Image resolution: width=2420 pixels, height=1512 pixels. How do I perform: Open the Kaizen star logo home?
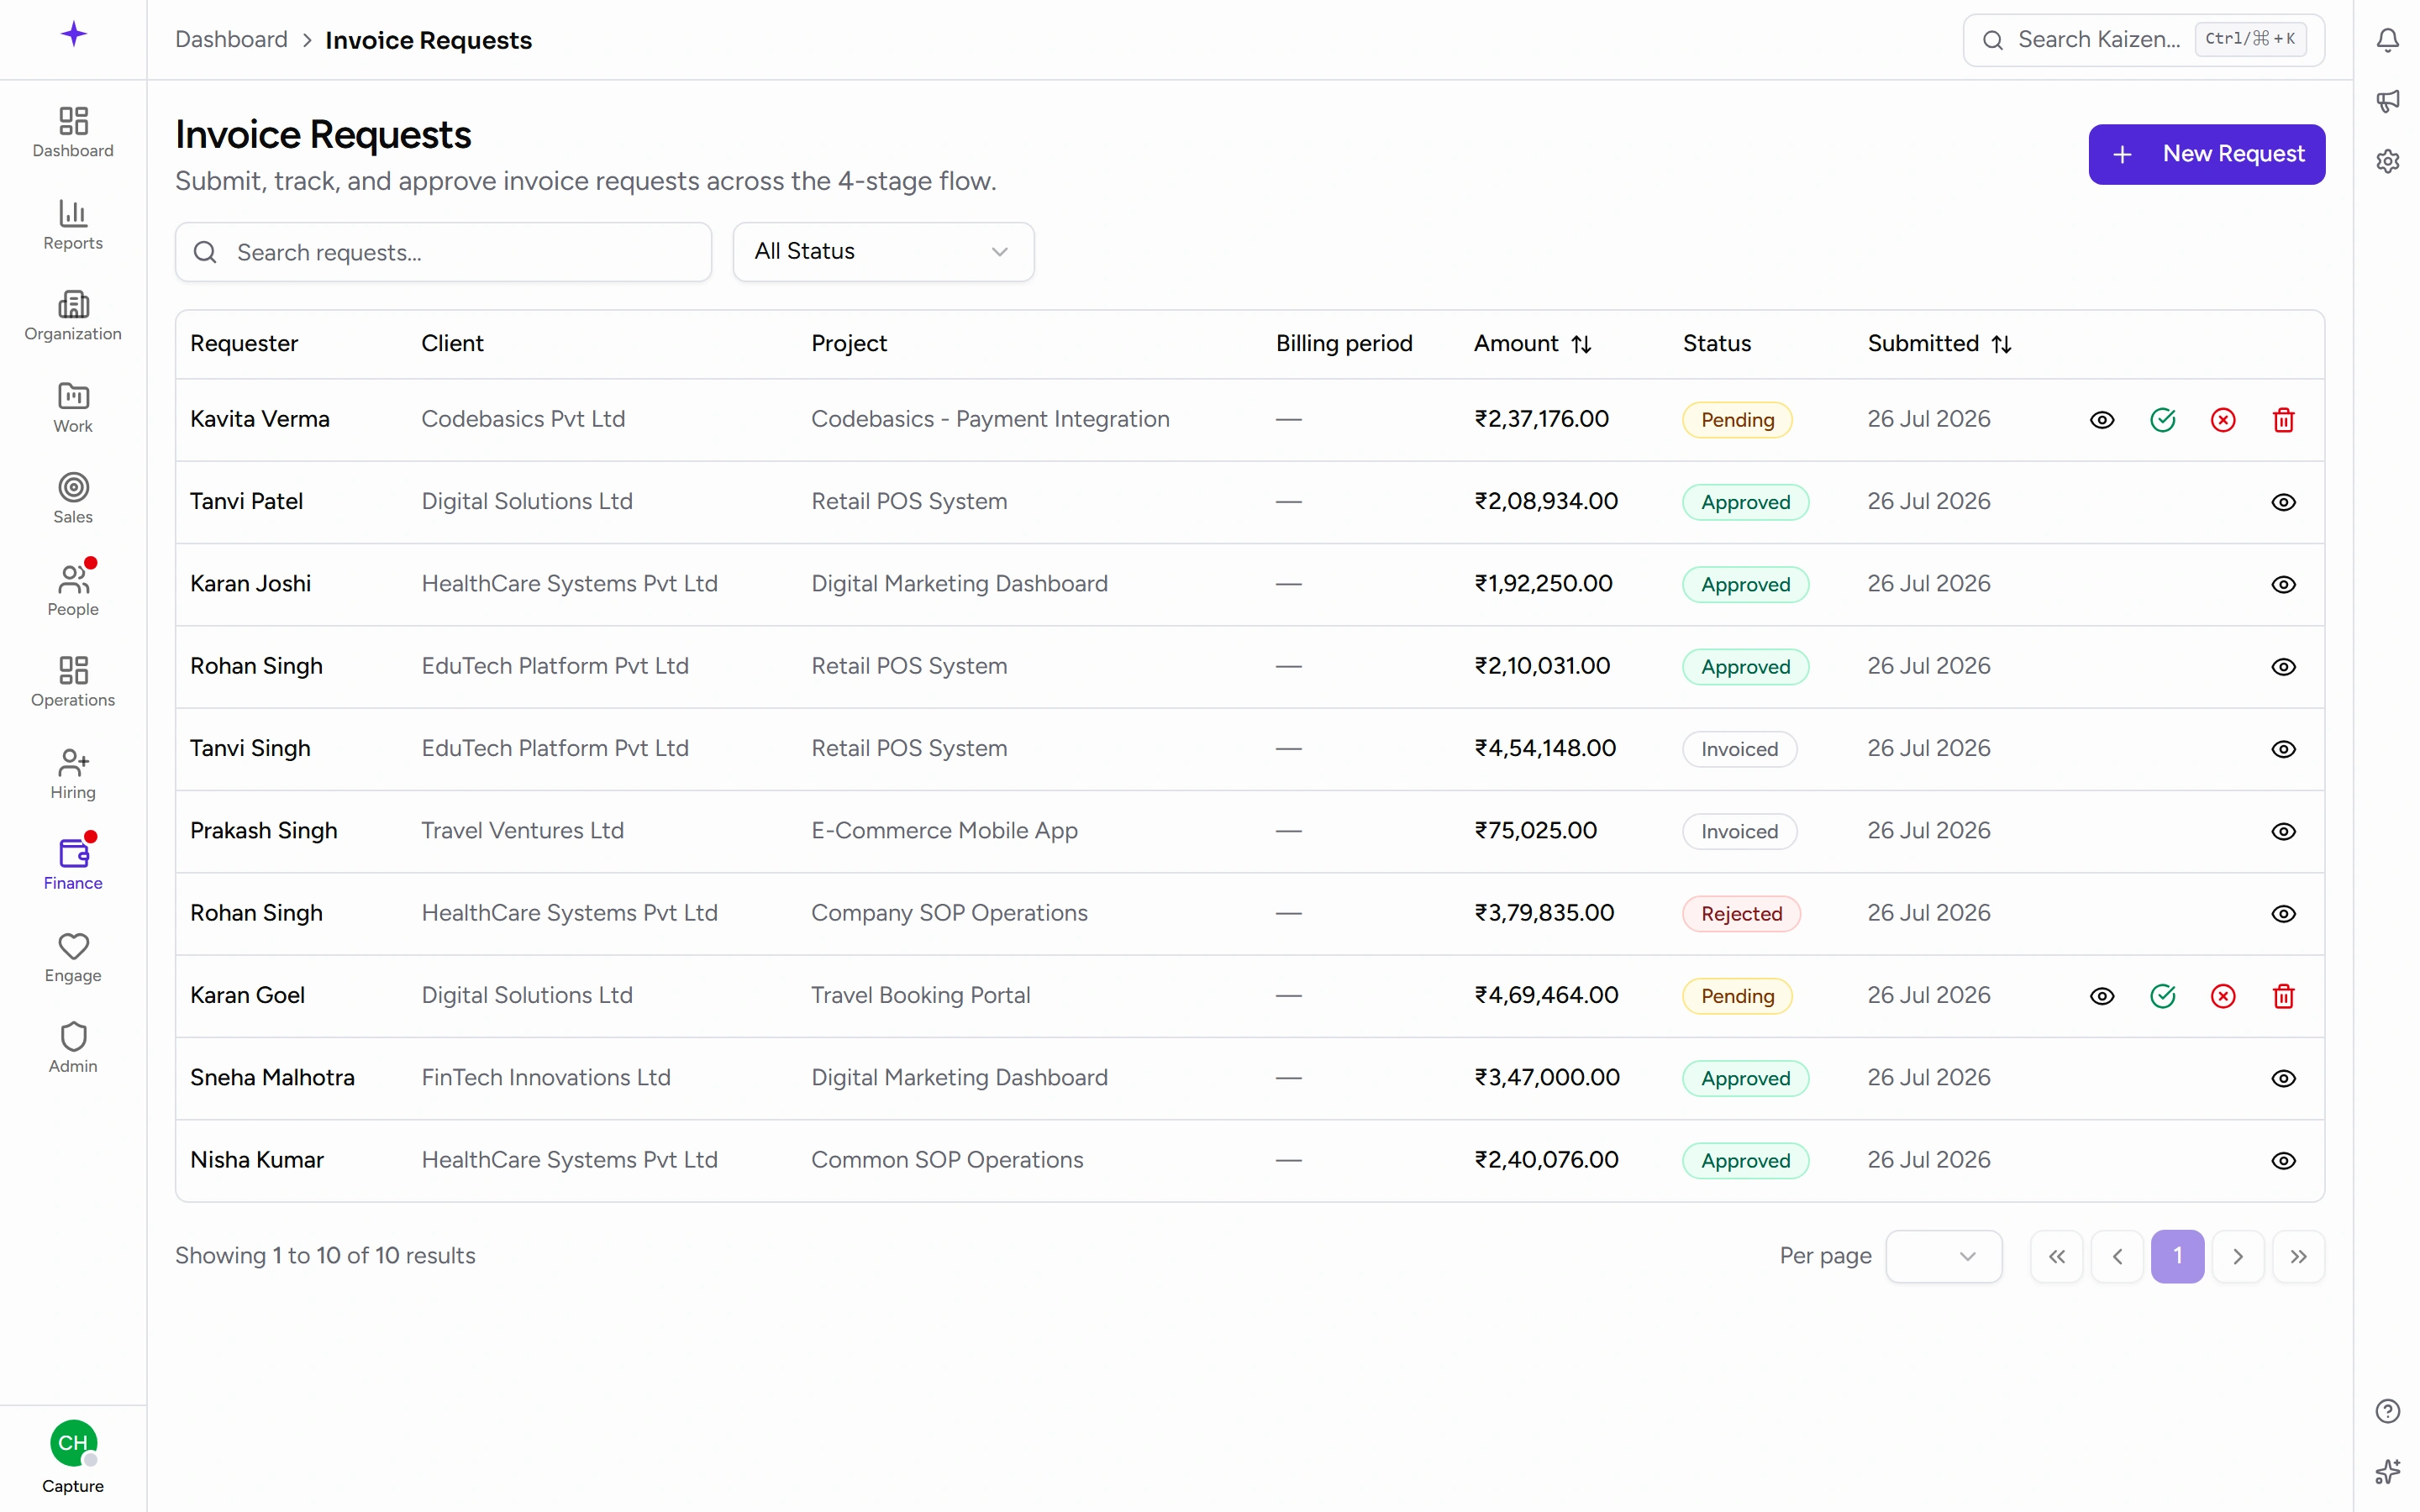pyautogui.click(x=73, y=35)
